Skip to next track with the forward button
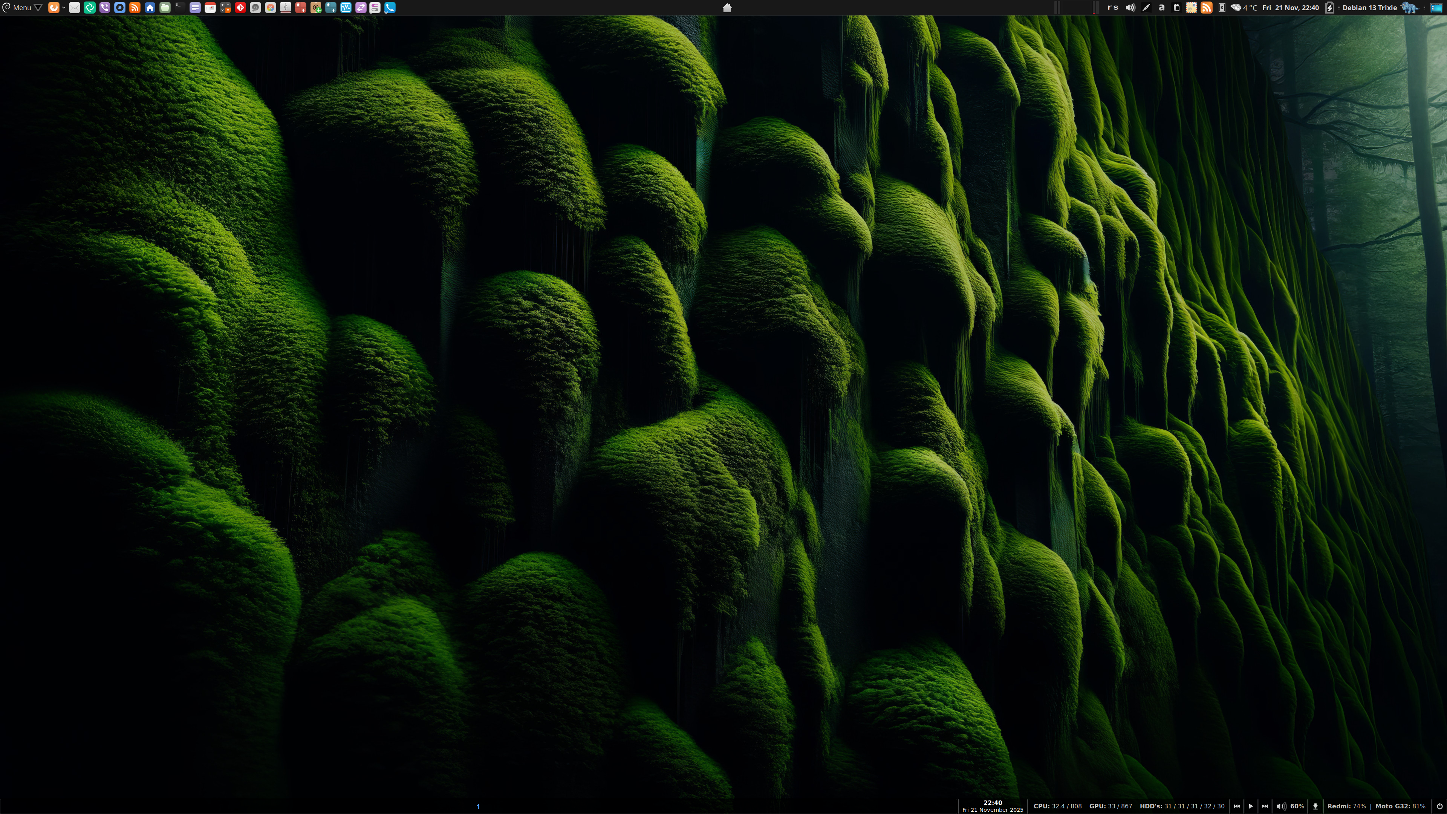The height and width of the screenshot is (814, 1447). pos(1265,806)
